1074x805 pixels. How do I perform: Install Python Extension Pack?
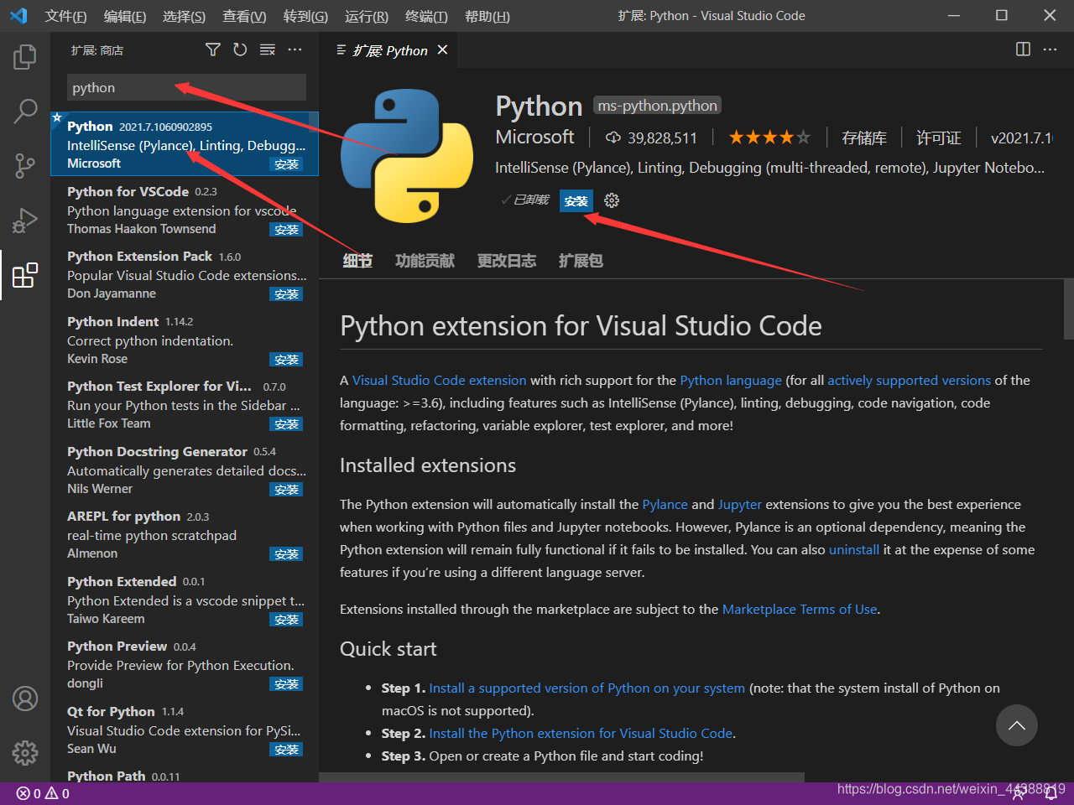point(286,294)
